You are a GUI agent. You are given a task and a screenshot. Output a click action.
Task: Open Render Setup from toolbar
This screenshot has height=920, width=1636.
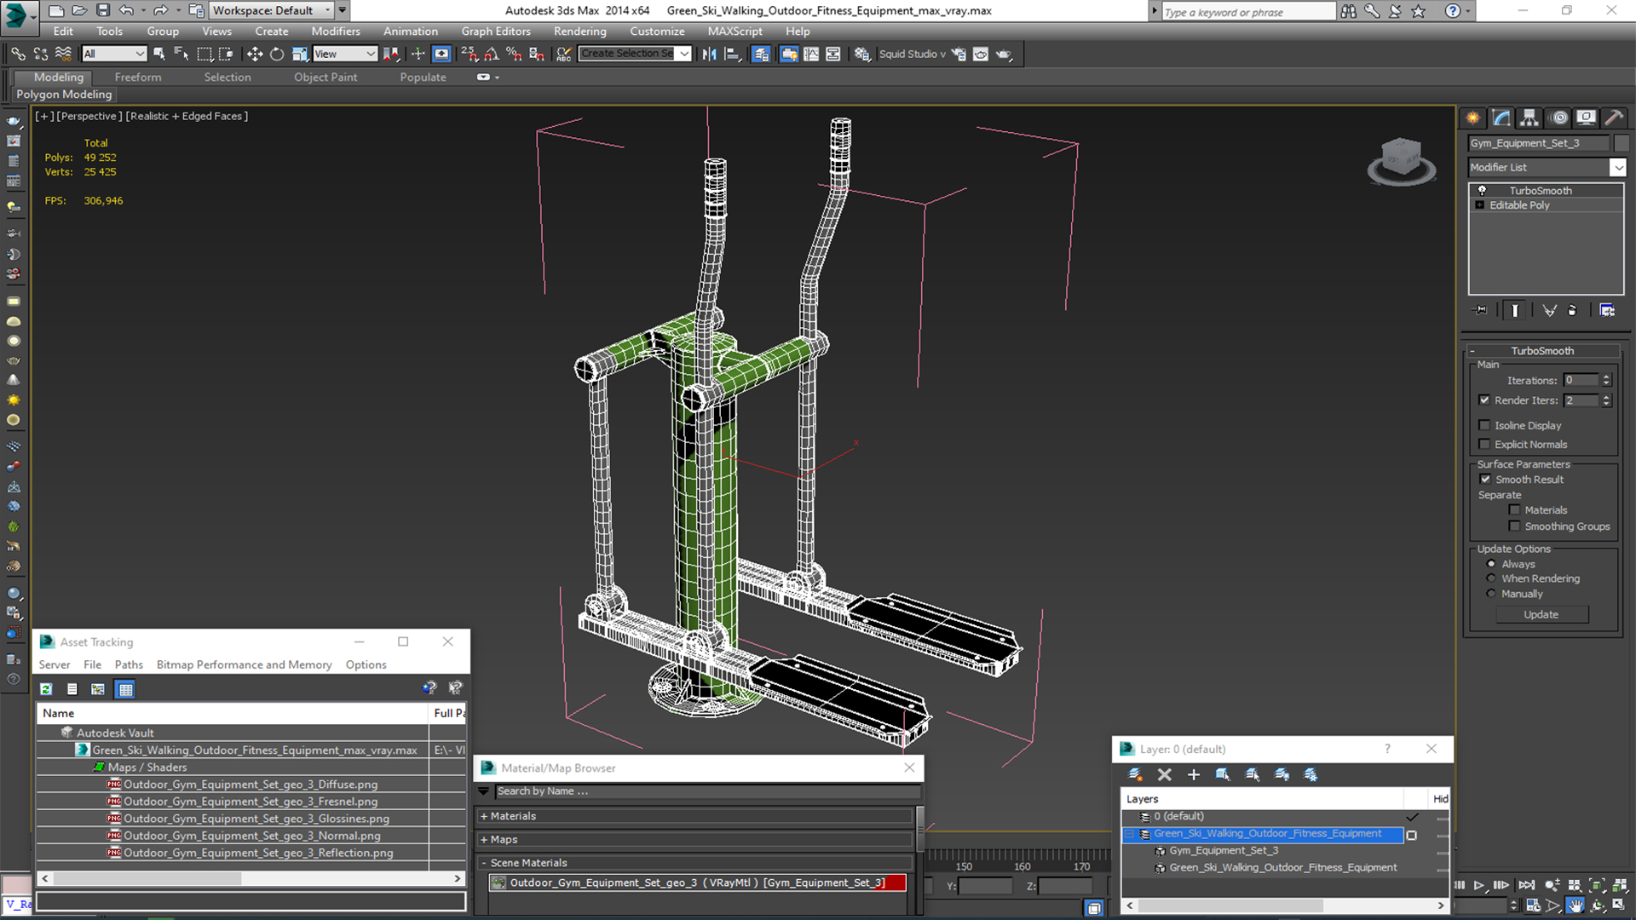[x=959, y=54]
